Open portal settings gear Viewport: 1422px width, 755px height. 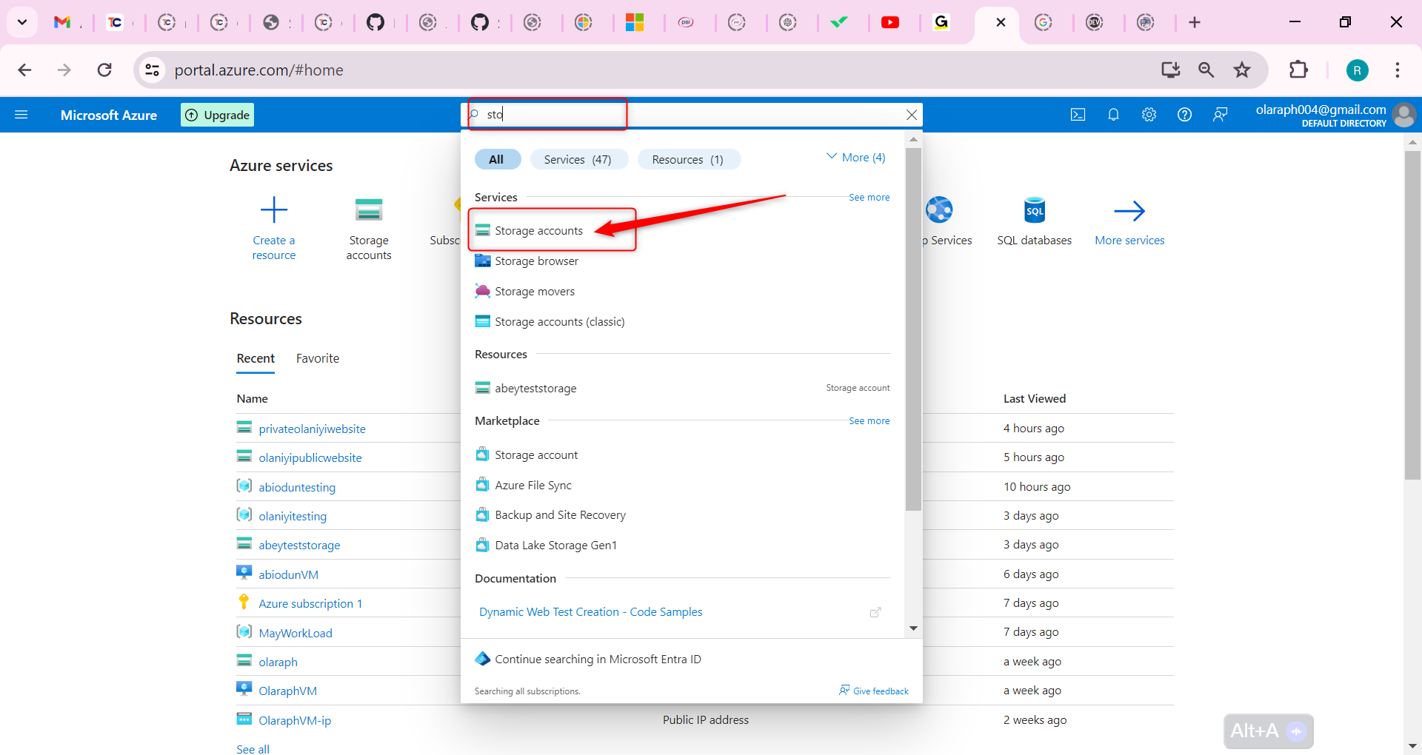(1149, 114)
